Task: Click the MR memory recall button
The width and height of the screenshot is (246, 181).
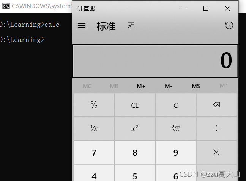Action: coord(114,86)
